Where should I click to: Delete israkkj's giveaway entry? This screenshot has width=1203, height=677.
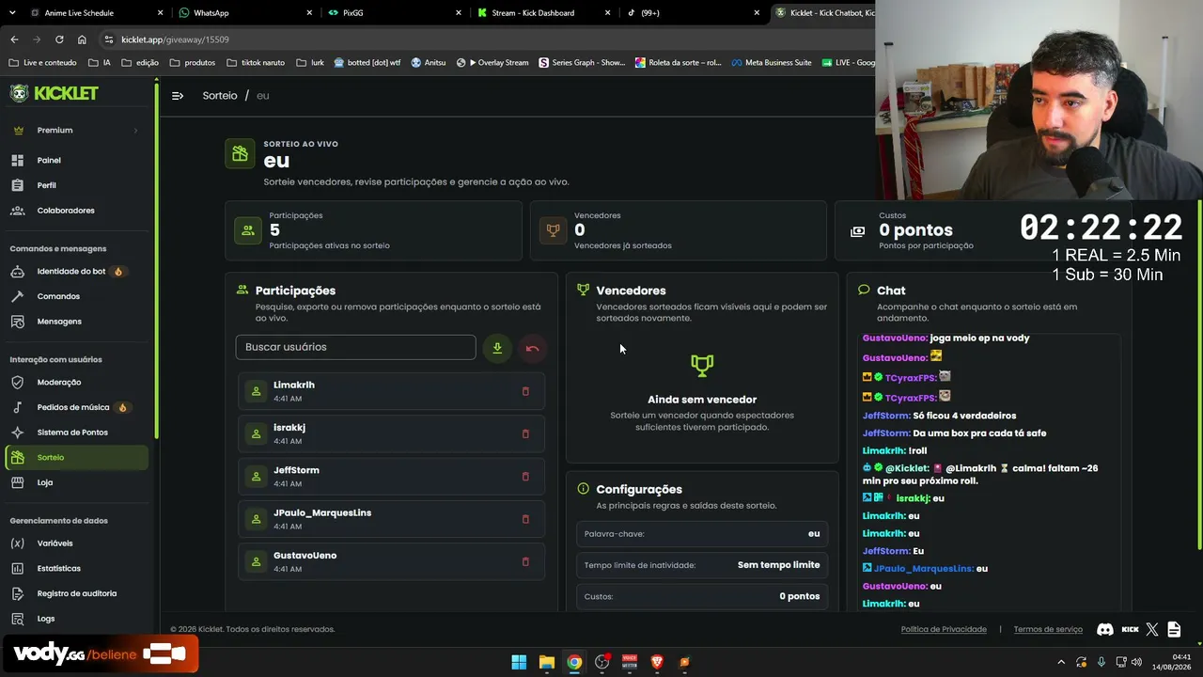point(525,434)
